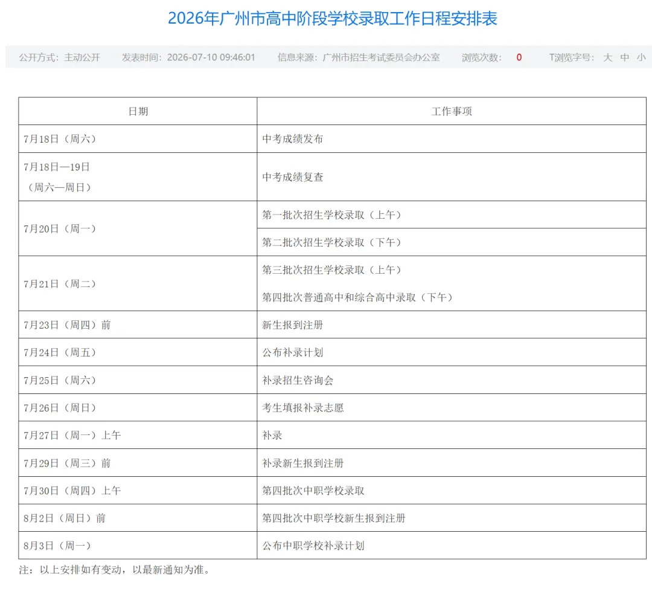This screenshot has height=591, width=652.
Task: Select the 考生填报补录志愿 cell
Action: [x=452, y=407]
